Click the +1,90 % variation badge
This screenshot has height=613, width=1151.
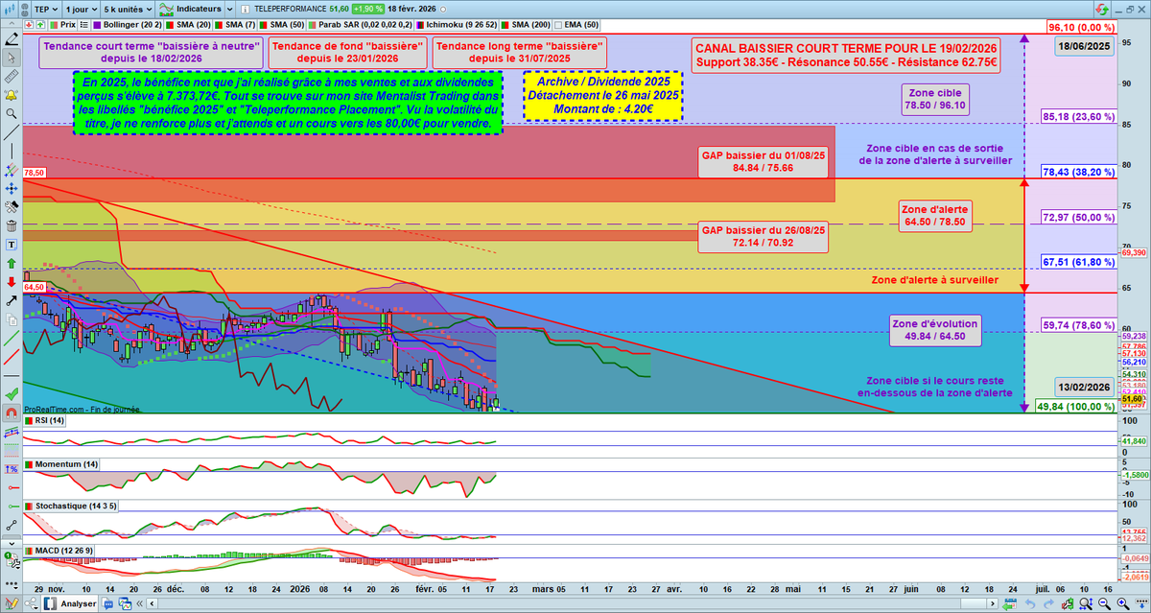click(368, 9)
